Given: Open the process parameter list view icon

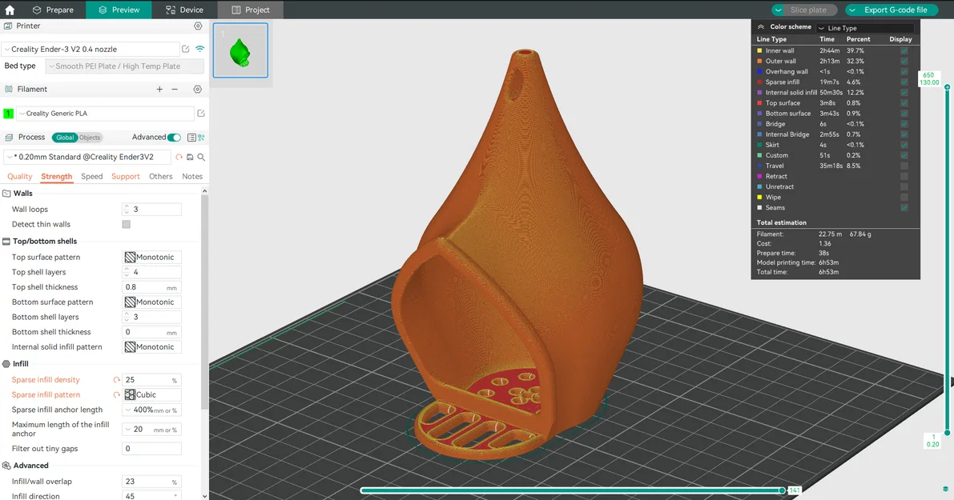Looking at the screenshot, I should pyautogui.click(x=191, y=138).
